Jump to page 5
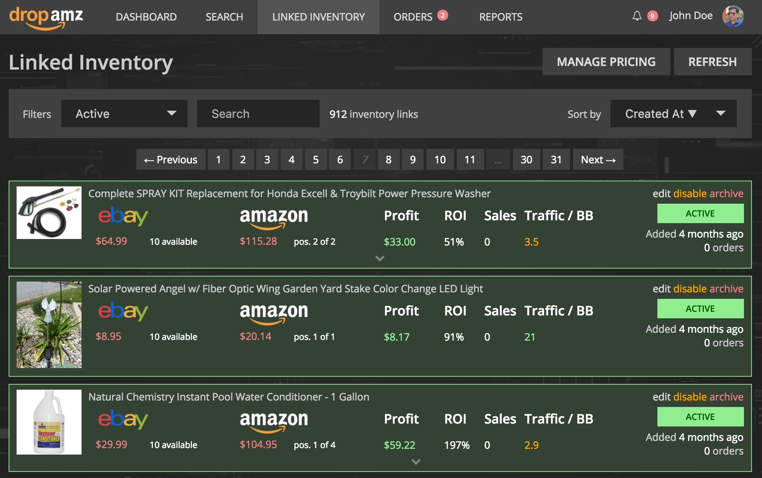This screenshot has height=478, width=762. [316, 159]
